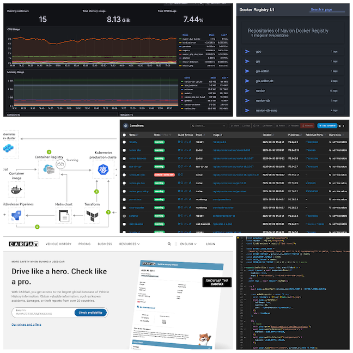353x353 pixels.
Task: Click the Terraform logo icon
Action: click(x=92, y=216)
